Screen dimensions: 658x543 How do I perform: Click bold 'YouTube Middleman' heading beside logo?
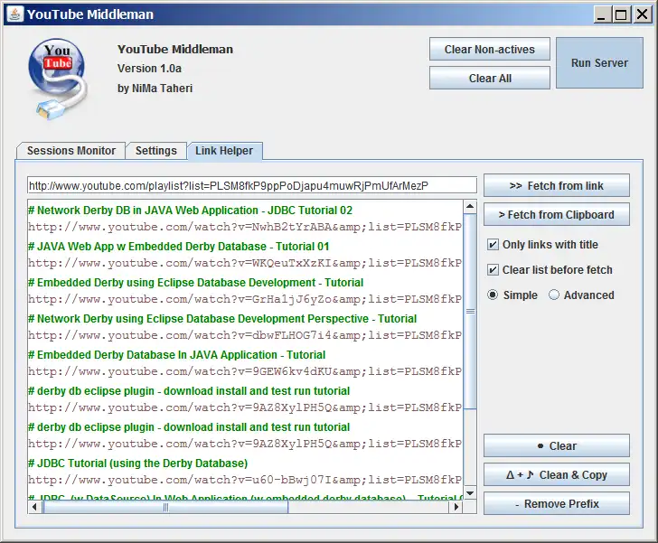coord(175,49)
